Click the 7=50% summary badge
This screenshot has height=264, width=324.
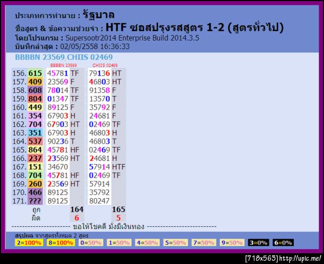point(204,243)
